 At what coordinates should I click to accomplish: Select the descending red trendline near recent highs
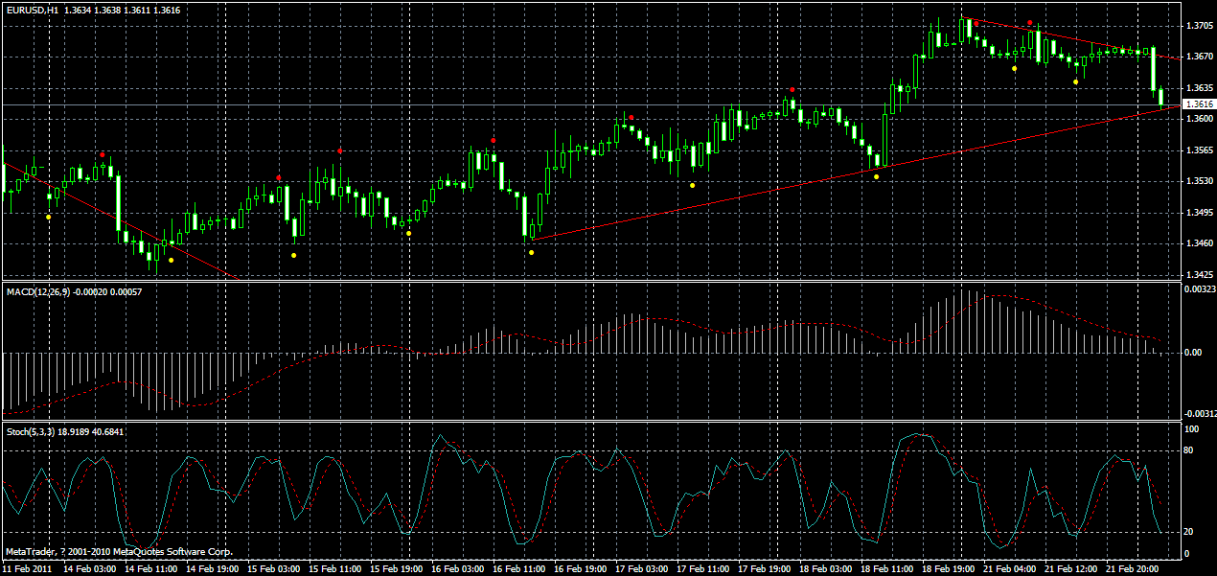click(1073, 36)
